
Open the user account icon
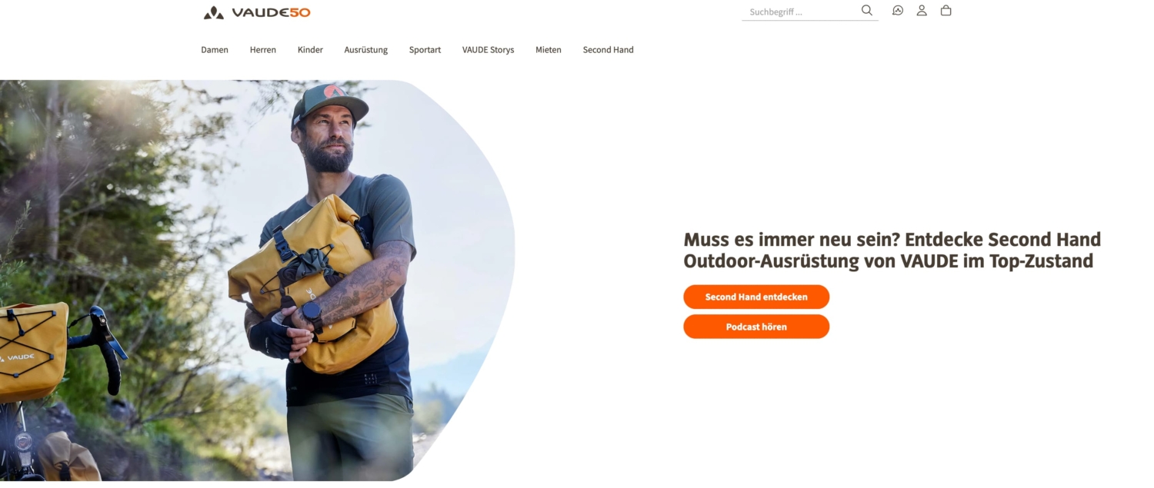click(922, 11)
